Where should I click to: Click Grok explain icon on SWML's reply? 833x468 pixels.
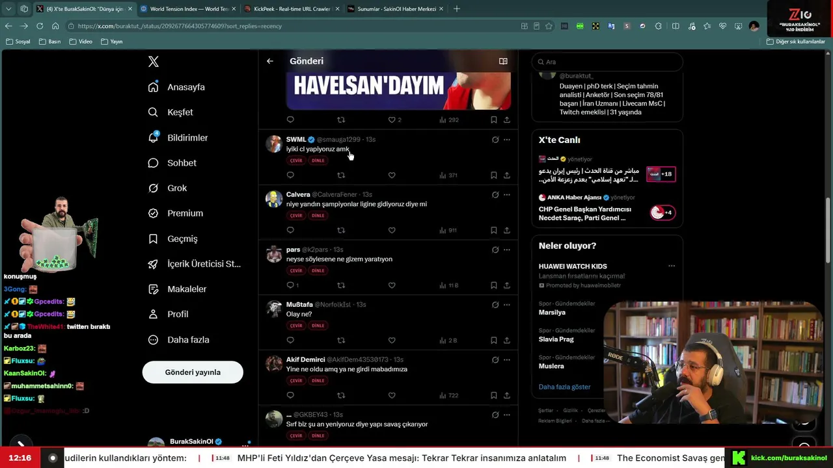click(495, 140)
